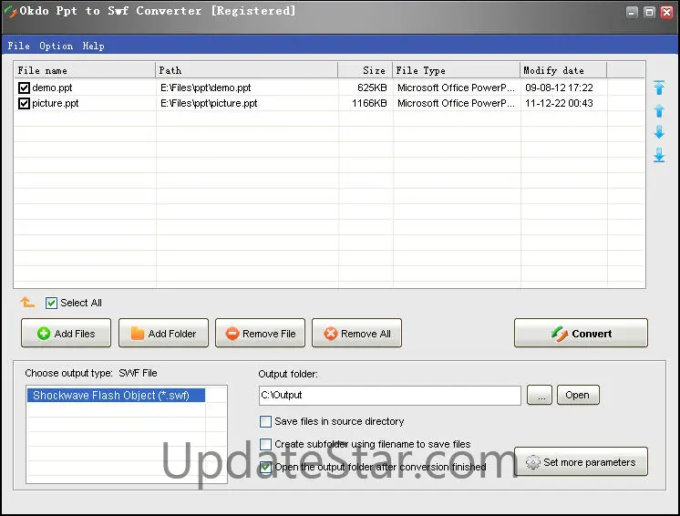680x516 pixels.
Task: Sort by Path column header
Action: click(x=246, y=70)
